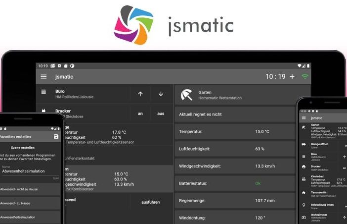Viewport: 347px width, 224px height.
Task: Save favorite with the floppy disk icon
Action: pos(56,137)
